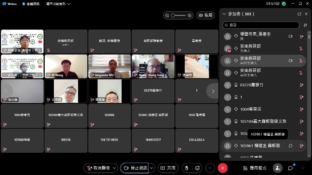Collapse the 參加者 list chevron

coord(224,14)
